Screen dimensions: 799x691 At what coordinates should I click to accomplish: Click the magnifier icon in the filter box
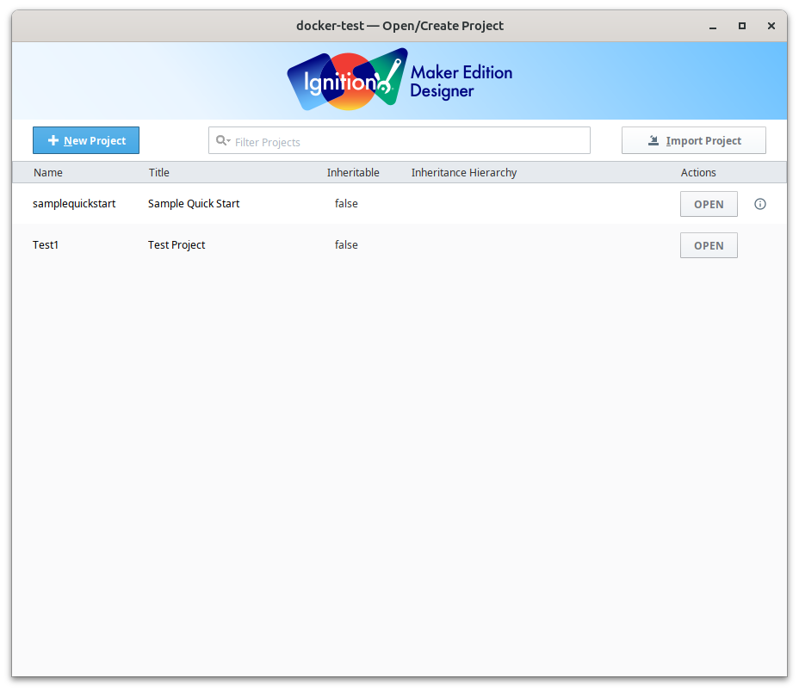[222, 141]
